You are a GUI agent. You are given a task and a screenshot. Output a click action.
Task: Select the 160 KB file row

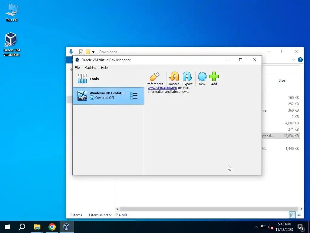pyautogui.click(x=281, y=97)
